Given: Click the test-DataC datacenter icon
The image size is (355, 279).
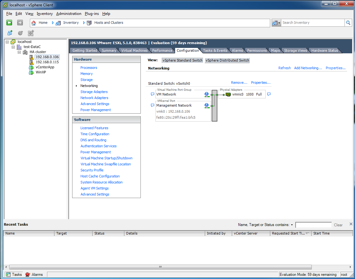Looking at the screenshot, I should 19,47.
